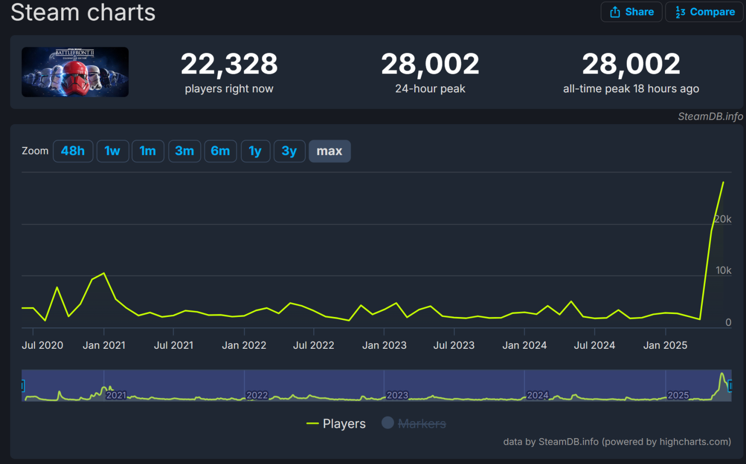Screen dimensions: 746x464
Task: Open the SteamDB.info credit link above chart
Action: 711,116
